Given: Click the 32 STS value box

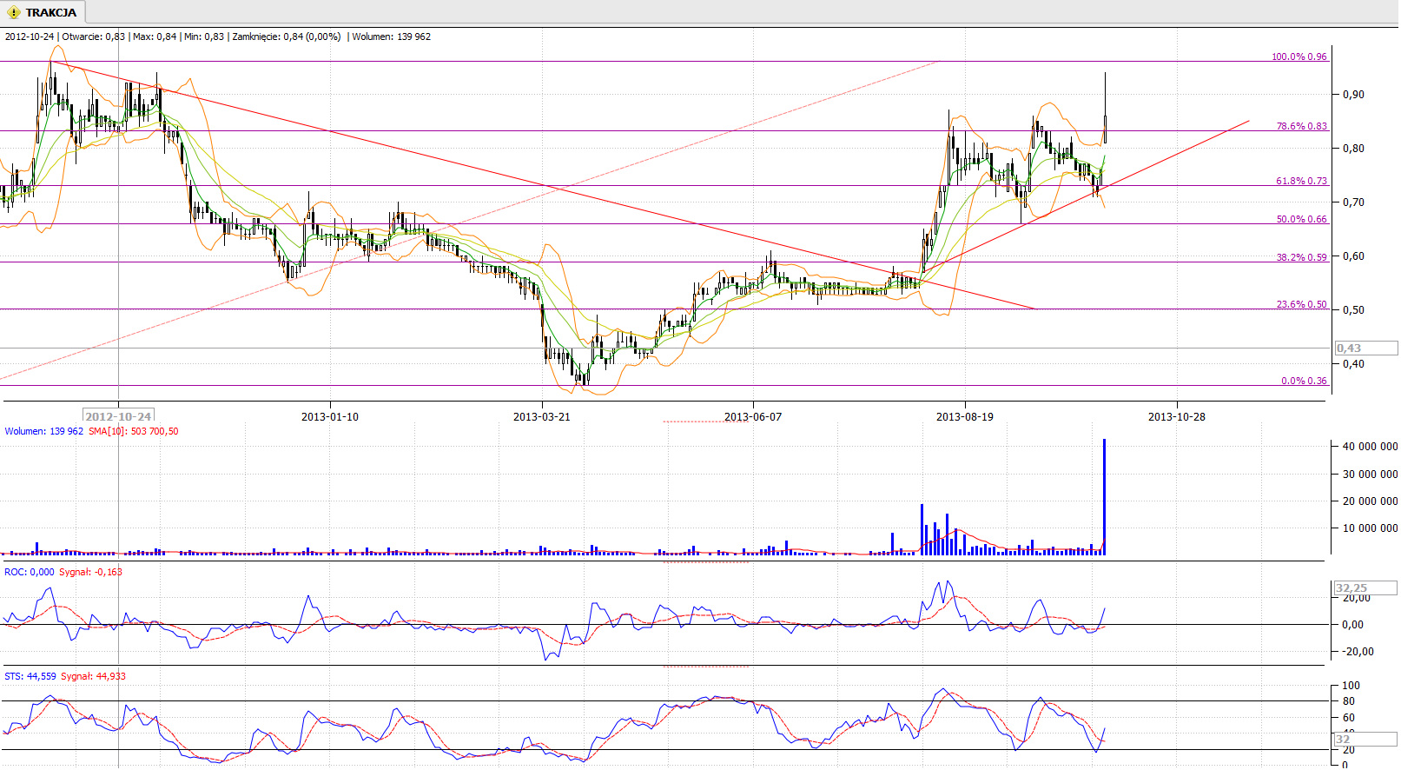Looking at the screenshot, I should [x=1366, y=740].
